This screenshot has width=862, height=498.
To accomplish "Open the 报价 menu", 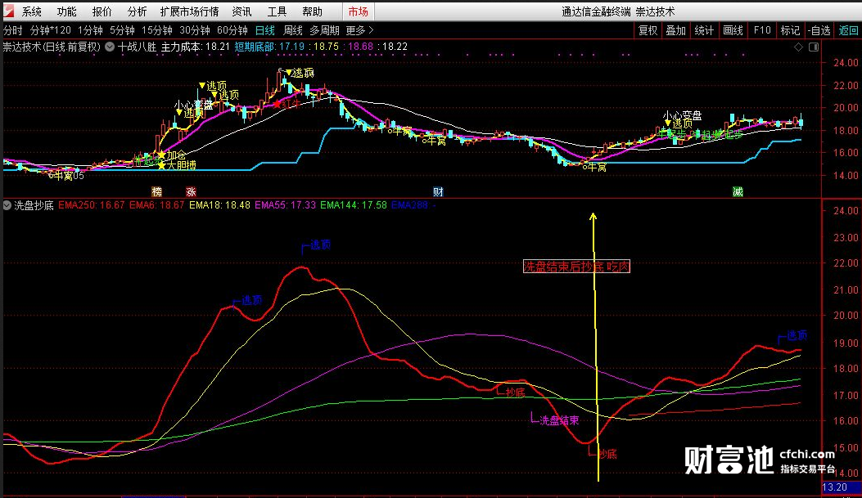I will [x=102, y=11].
